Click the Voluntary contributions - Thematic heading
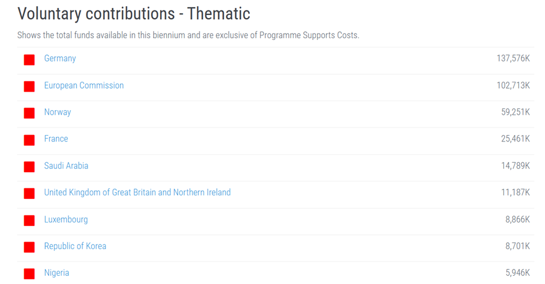 click(x=133, y=13)
